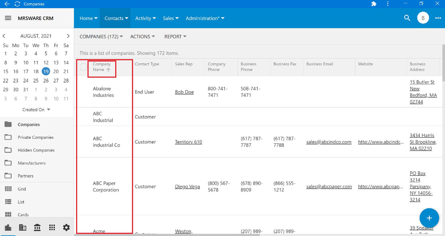Image resolution: width=445 pixels, height=236 pixels.
Task: Open the Diego Vega link
Action: pyautogui.click(x=187, y=186)
